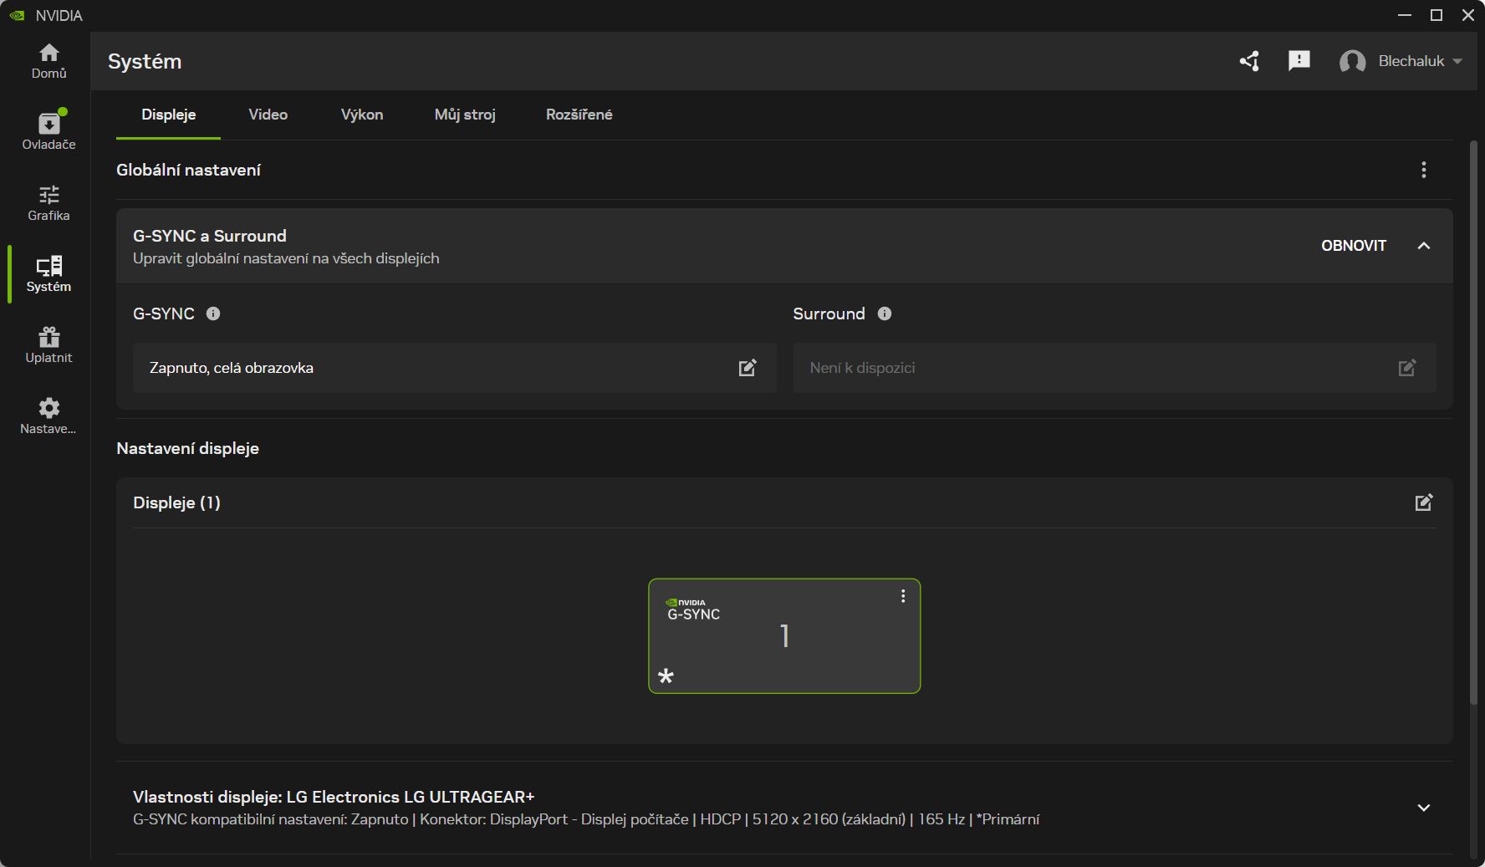
Task: Click the OBNOVIT button
Action: coord(1353,246)
